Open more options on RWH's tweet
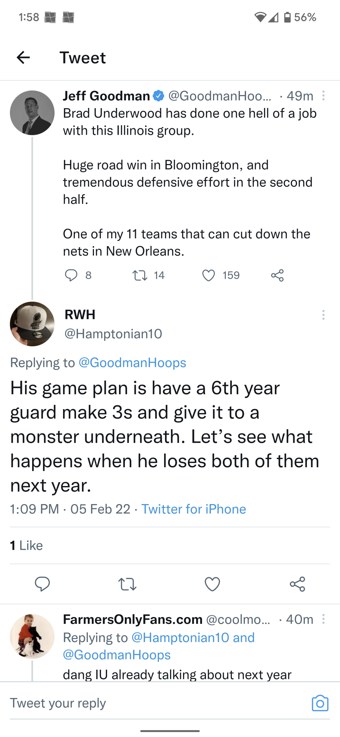 click(323, 315)
